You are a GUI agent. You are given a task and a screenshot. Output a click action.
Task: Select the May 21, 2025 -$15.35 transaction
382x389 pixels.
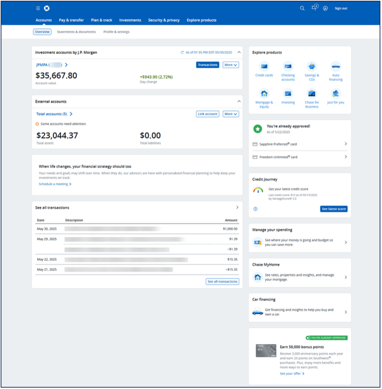(137, 270)
